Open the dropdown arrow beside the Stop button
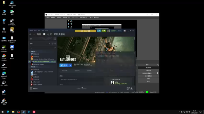204x114 pixels. click(x=70, y=65)
